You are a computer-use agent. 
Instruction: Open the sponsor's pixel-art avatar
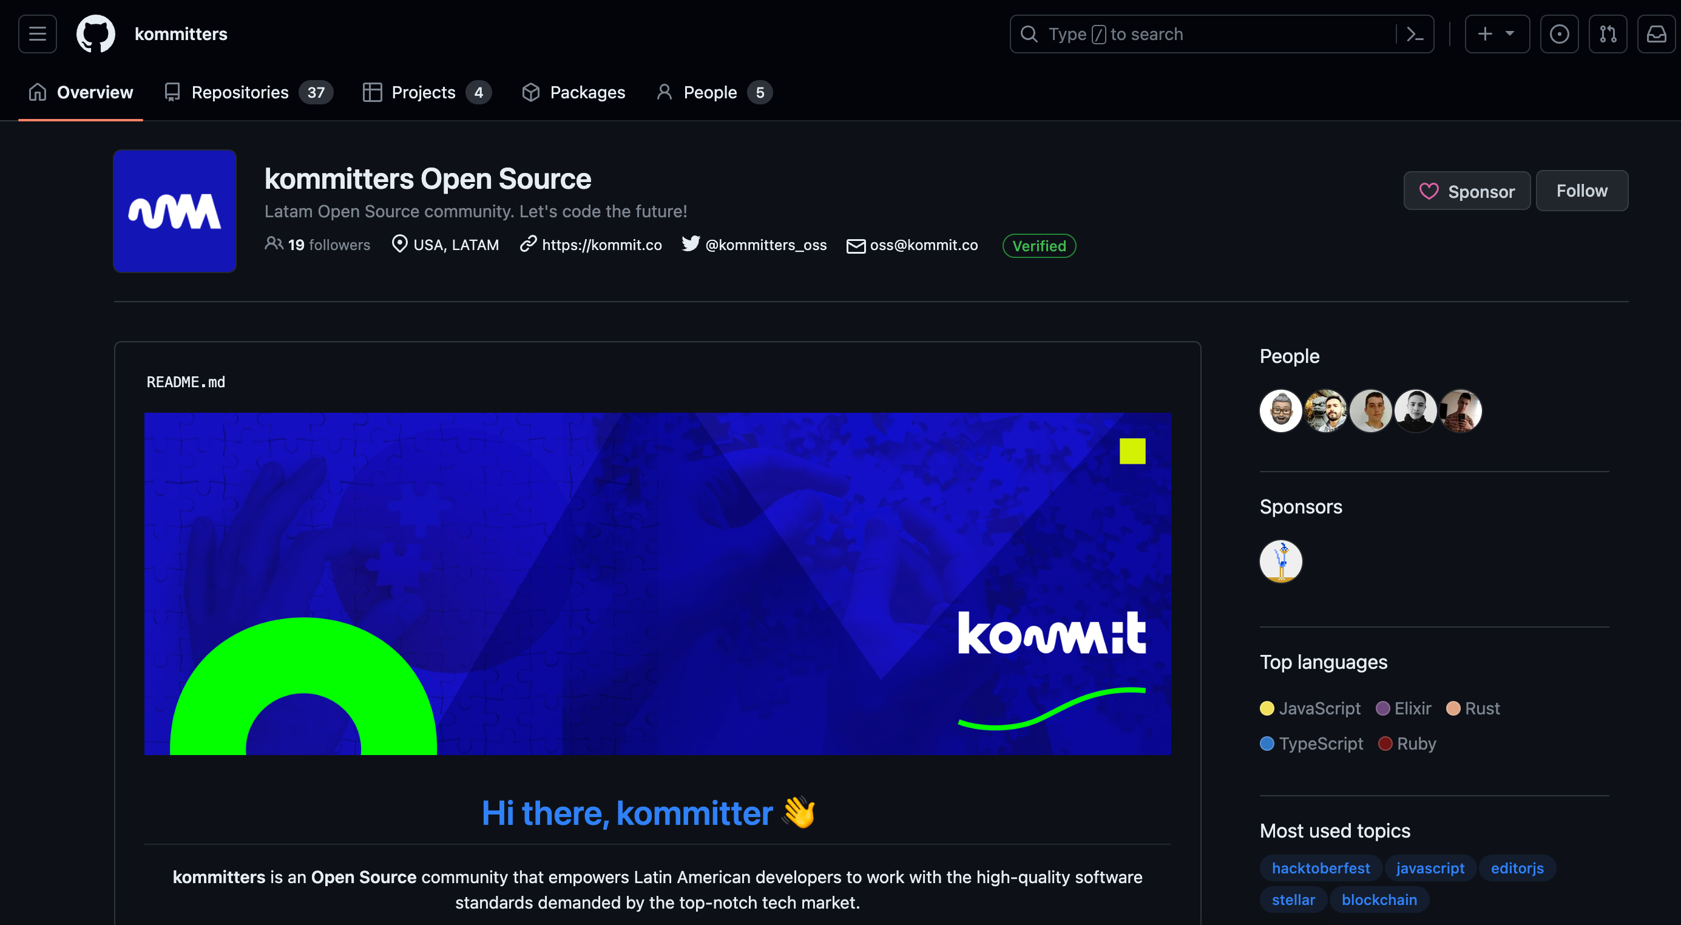pyautogui.click(x=1280, y=561)
